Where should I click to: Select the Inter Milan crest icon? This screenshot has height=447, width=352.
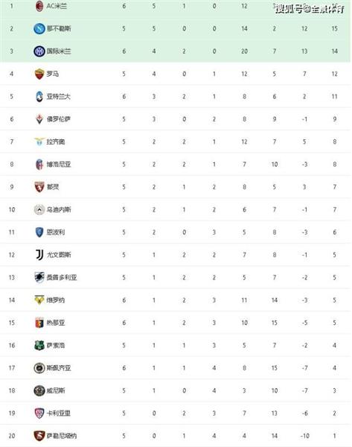click(x=39, y=51)
